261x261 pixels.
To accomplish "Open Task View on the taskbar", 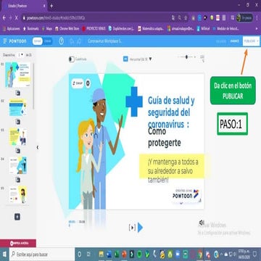I will (x=88, y=254).
